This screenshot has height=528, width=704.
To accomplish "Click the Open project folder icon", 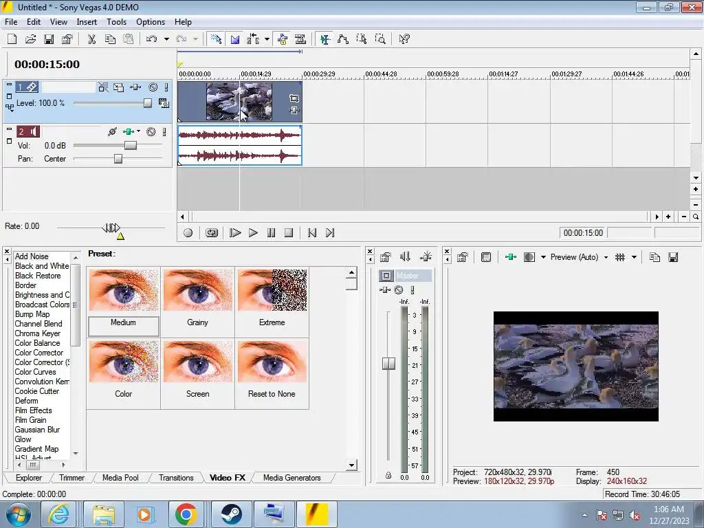I will [x=30, y=39].
